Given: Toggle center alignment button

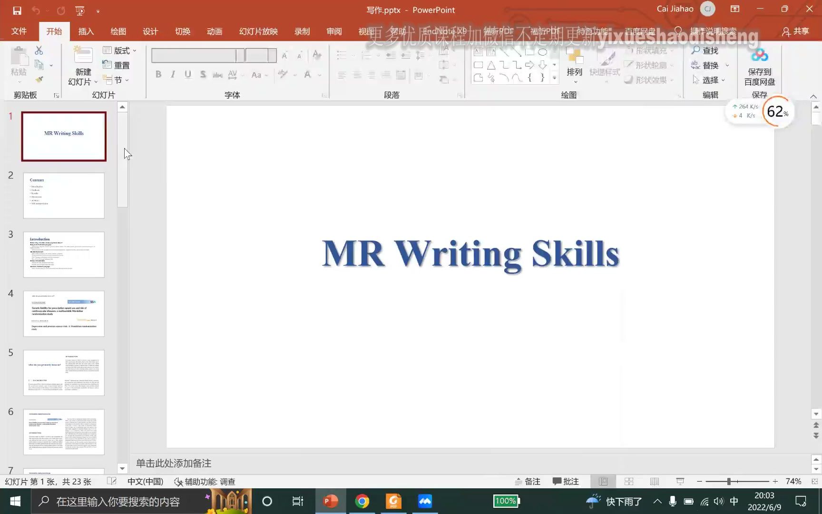Looking at the screenshot, I should tap(357, 75).
